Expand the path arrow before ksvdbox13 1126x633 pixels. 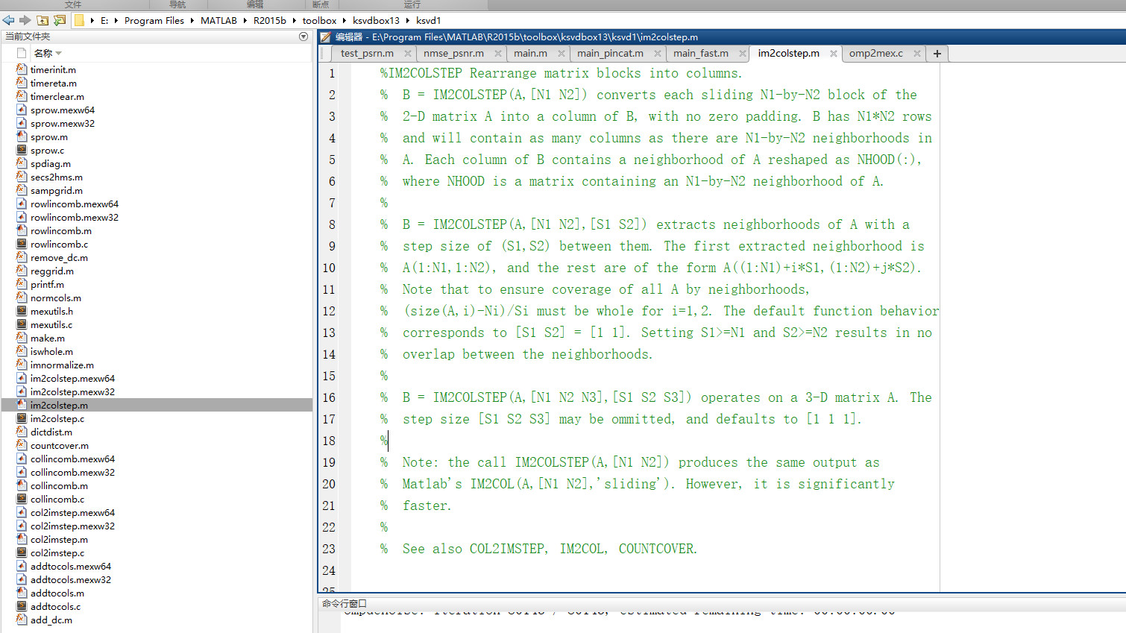point(345,20)
